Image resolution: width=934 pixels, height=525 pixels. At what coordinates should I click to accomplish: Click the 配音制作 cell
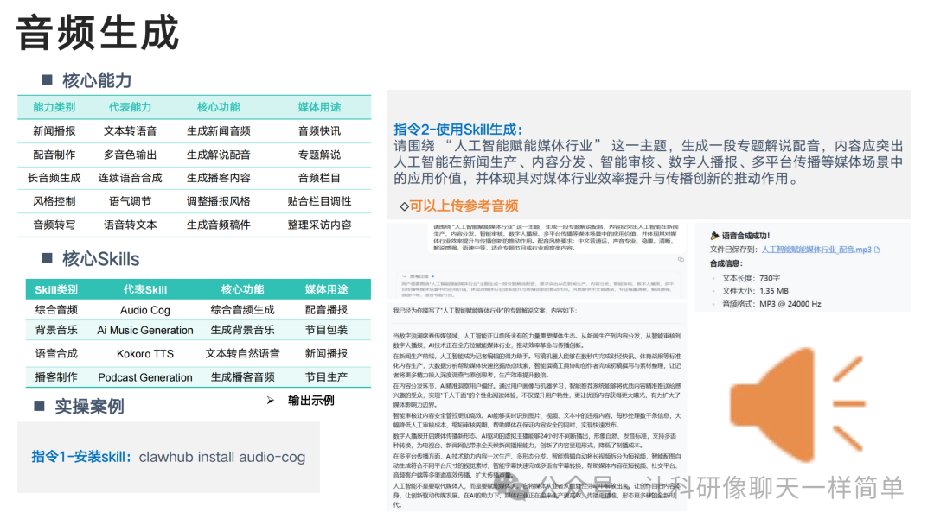point(54,155)
